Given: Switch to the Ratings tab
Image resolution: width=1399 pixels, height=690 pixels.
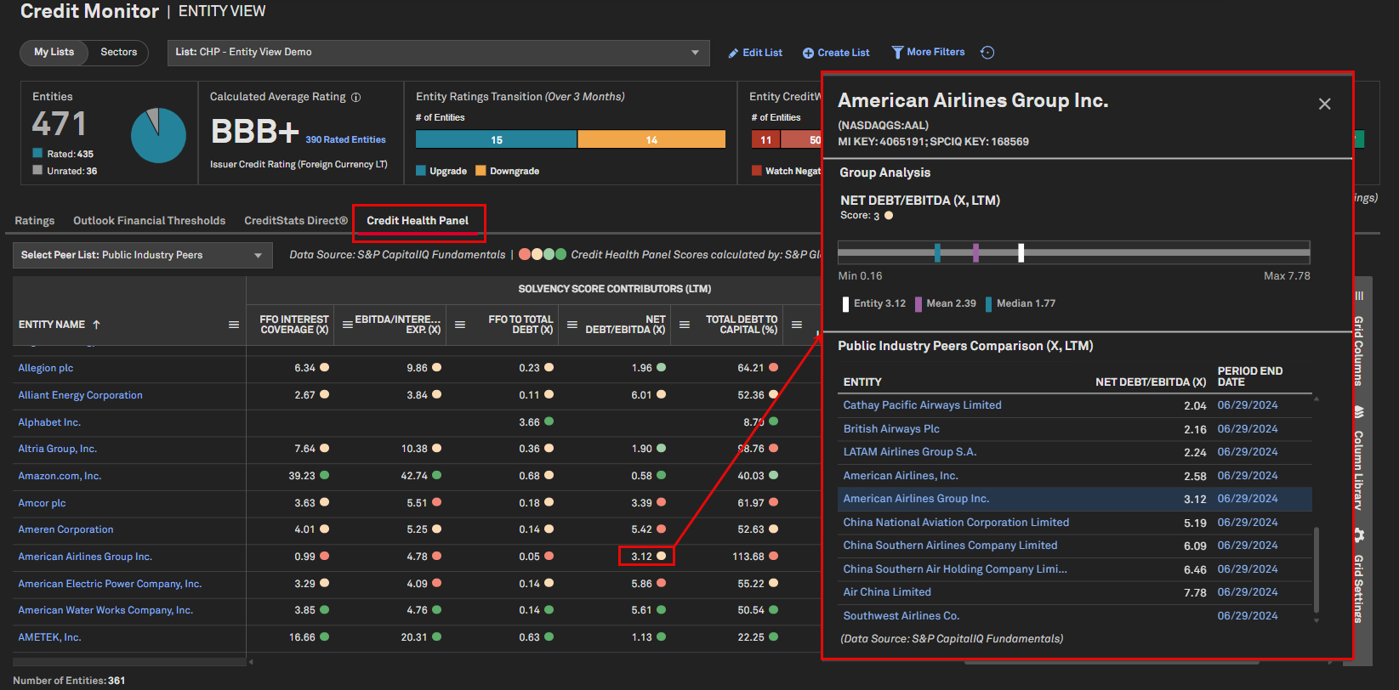Looking at the screenshot, I should click(35, 221).
